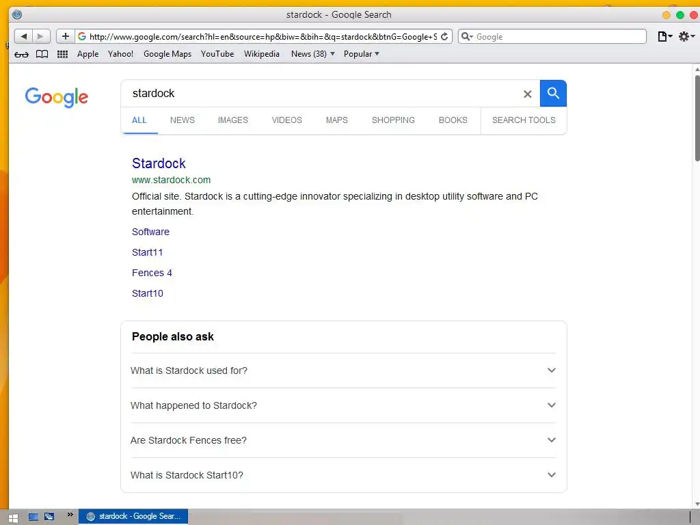
Task: Open the search engine magnifier dropdown
Action: click(466, 37)
